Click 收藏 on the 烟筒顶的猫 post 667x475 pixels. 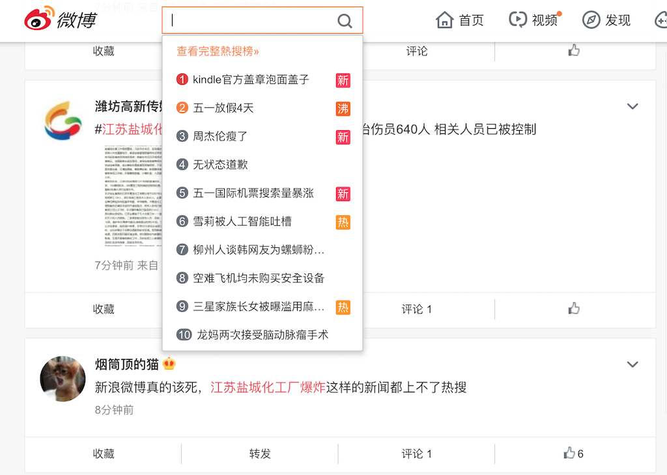104,454
